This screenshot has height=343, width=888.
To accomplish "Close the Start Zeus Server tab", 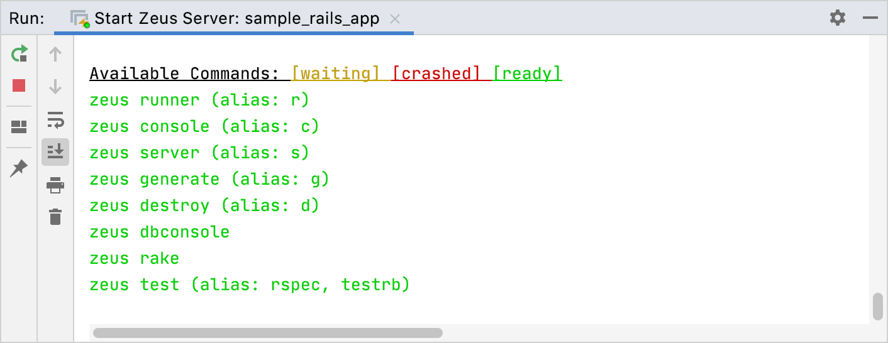I will pyautogui.click(x=395, y=19).
